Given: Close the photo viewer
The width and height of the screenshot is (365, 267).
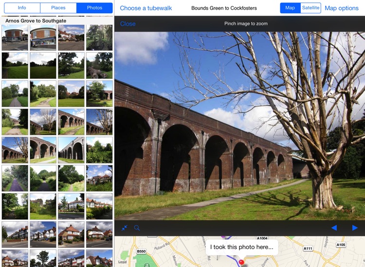Looking at the screenshot, I should (128, 24).
